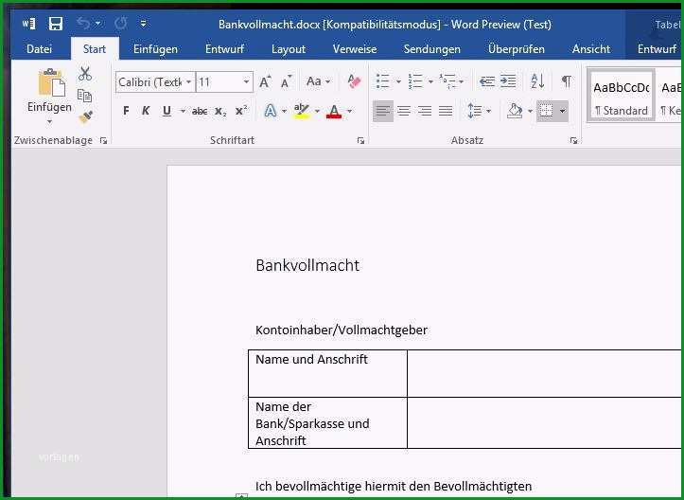The height and width of the screenshot is (500, 684).
Task: Select Align Left paragraph alignment
Action: pyautogui.click(x=383, y=111)
